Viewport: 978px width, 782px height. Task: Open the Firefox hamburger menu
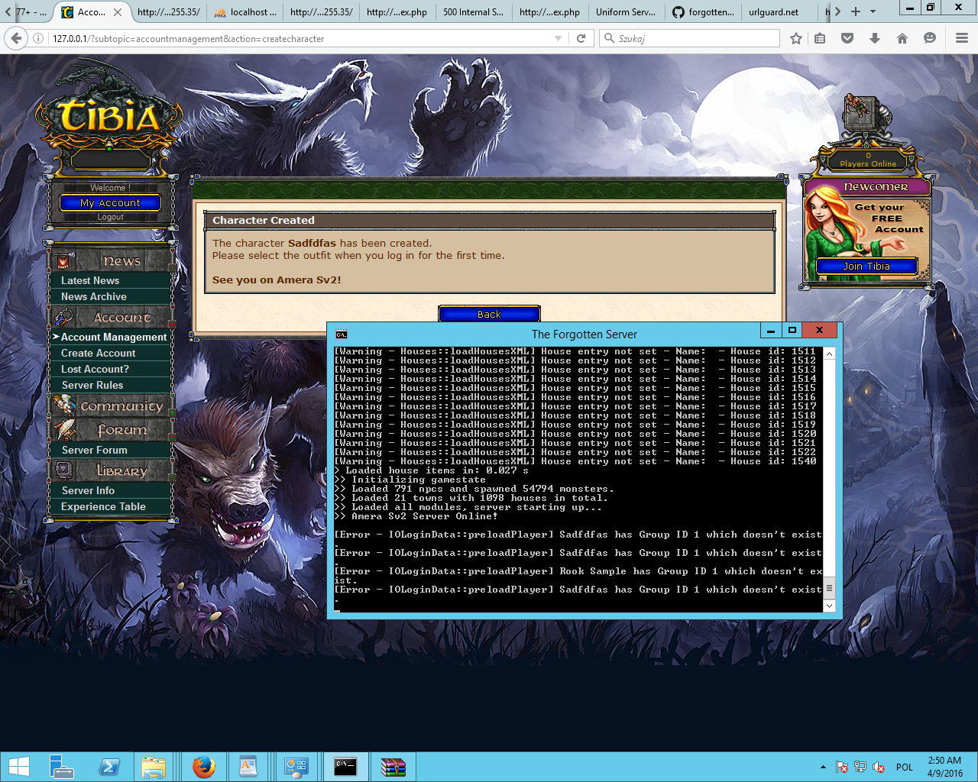(x=962, y=38)
